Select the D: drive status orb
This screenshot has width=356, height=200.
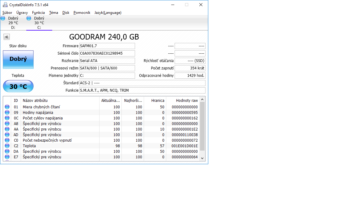[3, 19]
